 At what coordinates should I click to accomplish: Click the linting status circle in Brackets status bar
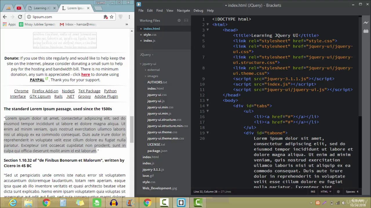click(x=338, y=192)
